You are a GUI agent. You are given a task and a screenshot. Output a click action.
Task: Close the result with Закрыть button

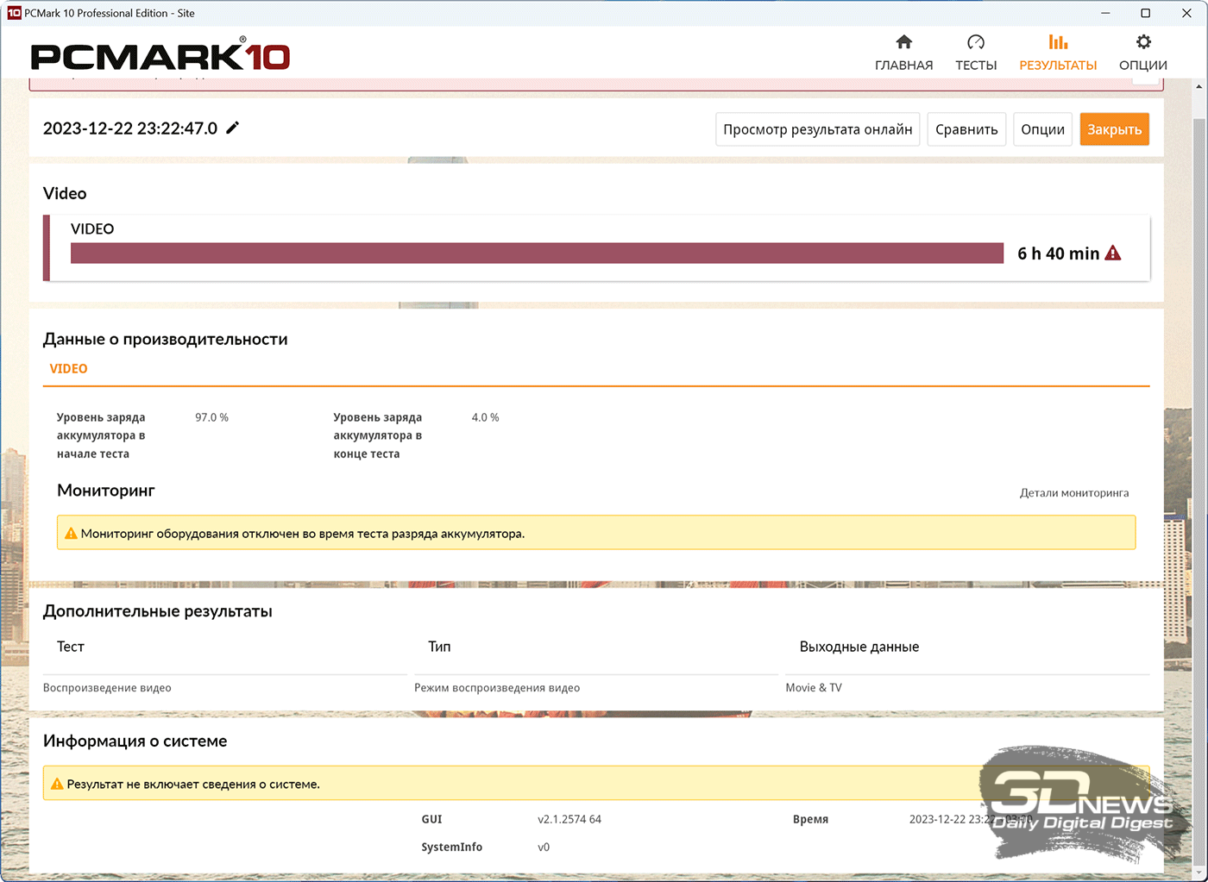[1114, 129]
